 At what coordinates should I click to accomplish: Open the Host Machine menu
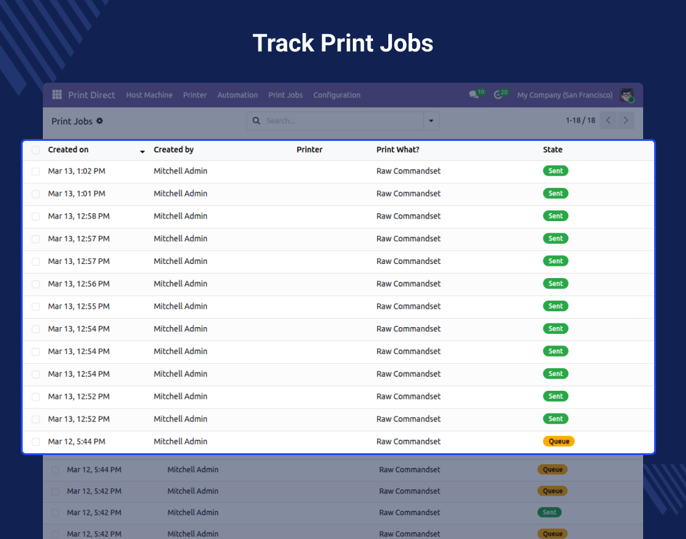coord(149,95)
